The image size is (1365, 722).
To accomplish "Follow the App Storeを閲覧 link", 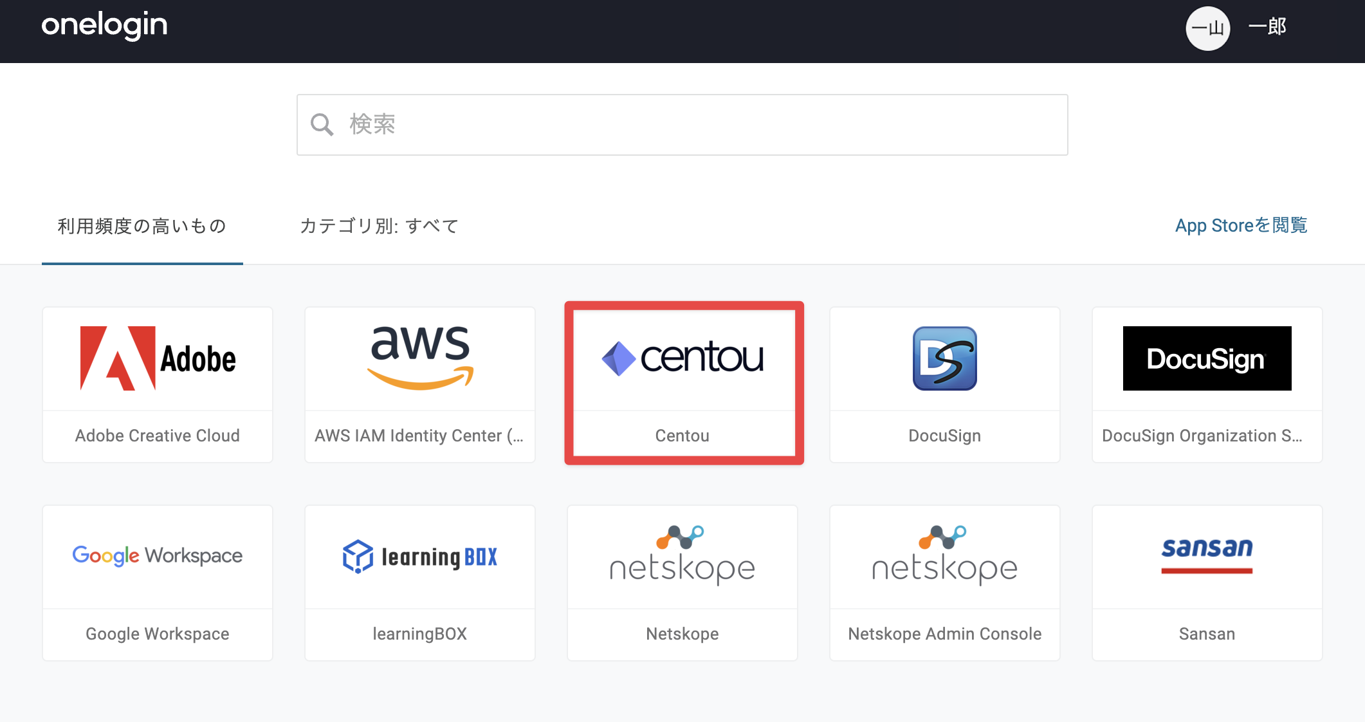I will (1241, 225).
